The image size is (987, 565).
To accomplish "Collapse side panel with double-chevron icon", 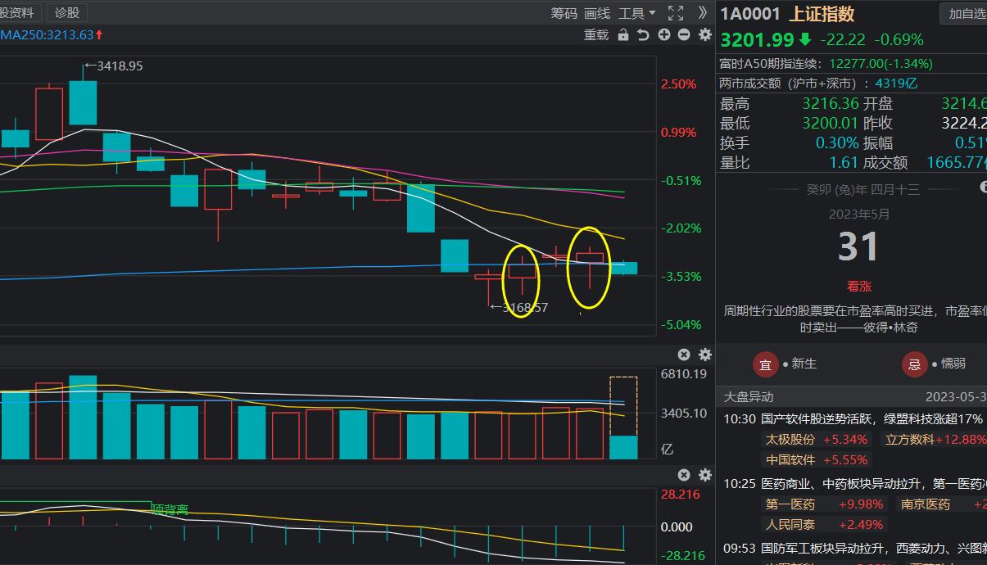I will tap(702, 13).
